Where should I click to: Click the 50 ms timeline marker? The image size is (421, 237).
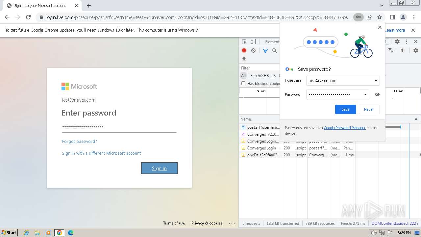261,91
